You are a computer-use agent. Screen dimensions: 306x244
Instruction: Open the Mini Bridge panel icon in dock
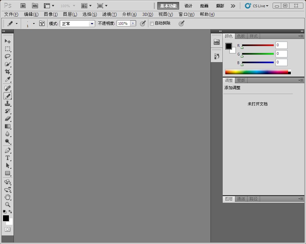click(217, 42)
